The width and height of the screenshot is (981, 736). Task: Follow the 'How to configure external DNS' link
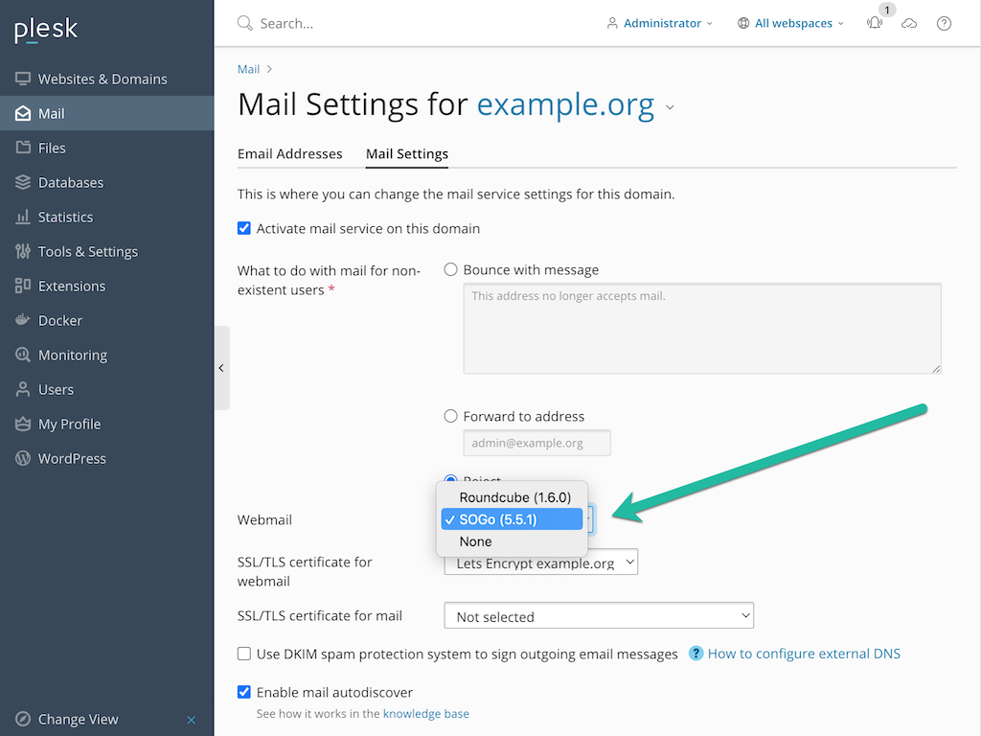click(804, 653)
